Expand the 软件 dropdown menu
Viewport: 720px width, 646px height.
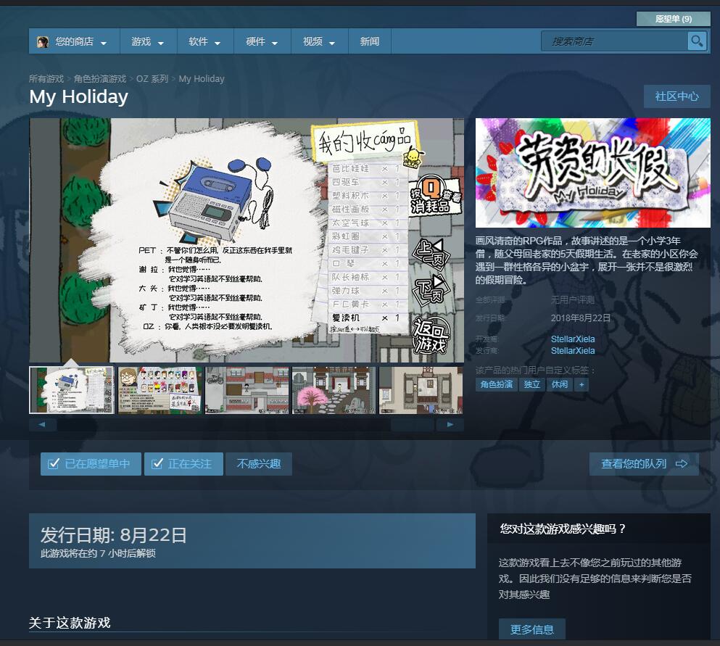coord(205,41)
